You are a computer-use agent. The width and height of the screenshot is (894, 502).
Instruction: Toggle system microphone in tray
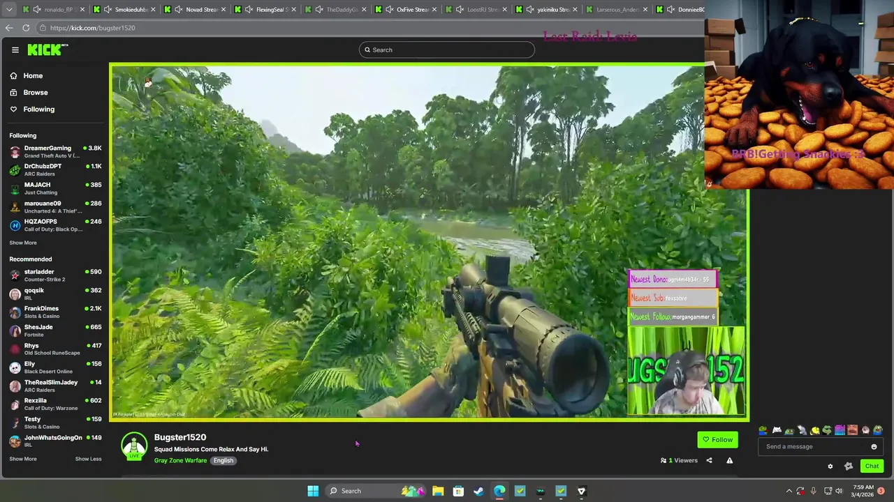(x=813, y=491)
